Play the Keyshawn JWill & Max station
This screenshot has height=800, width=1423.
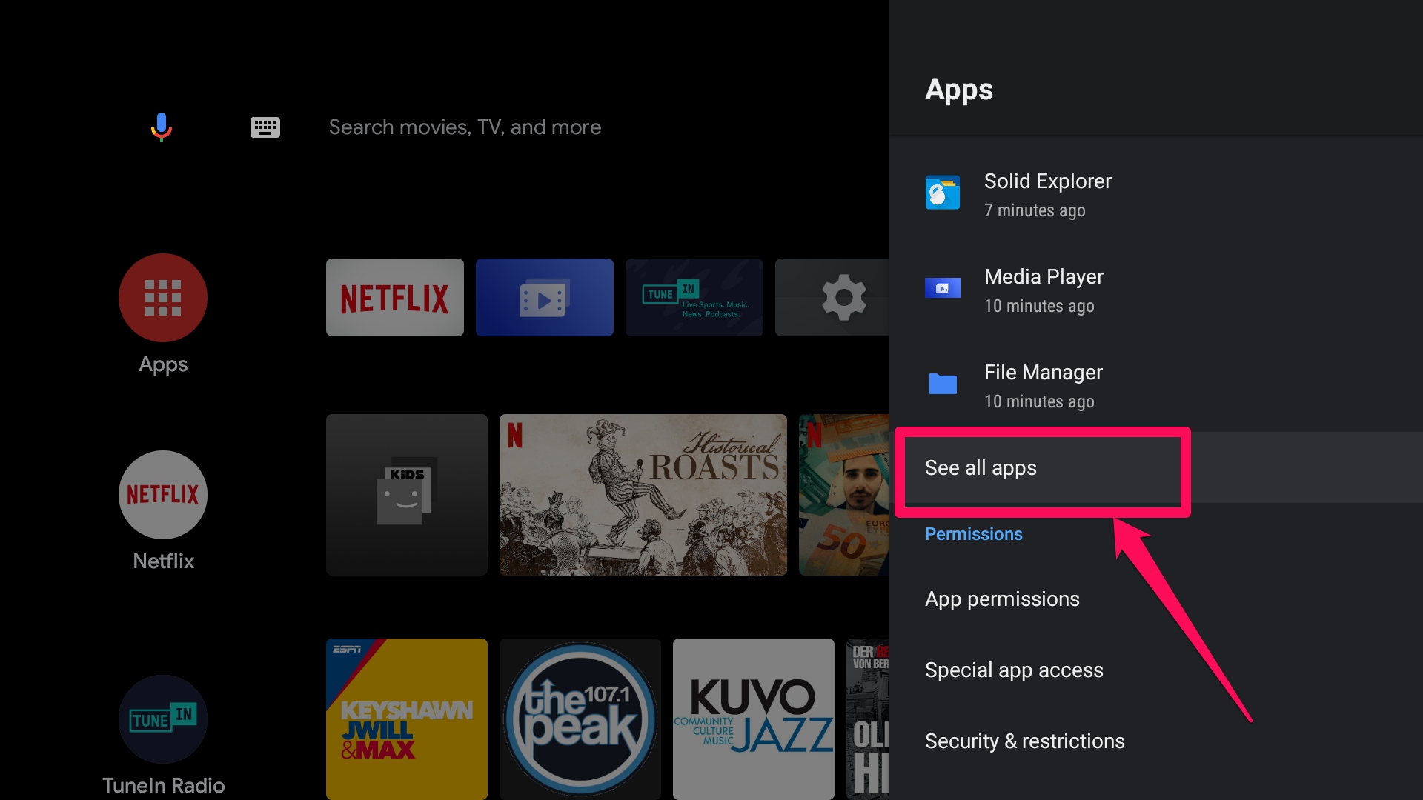pyautogui.click(x=407, y=719)
